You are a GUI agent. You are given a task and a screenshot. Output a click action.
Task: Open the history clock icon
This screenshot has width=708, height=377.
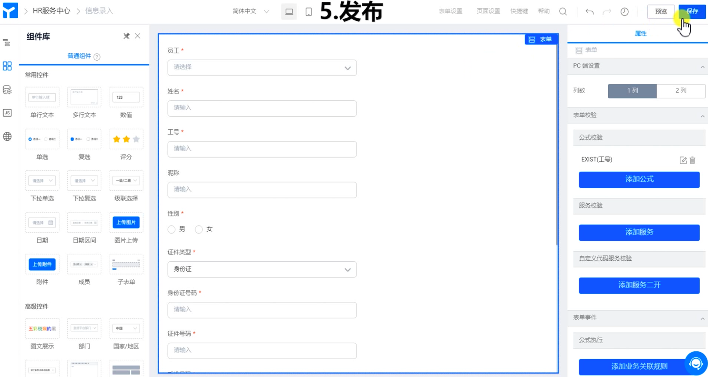click(x=625, y=12)
